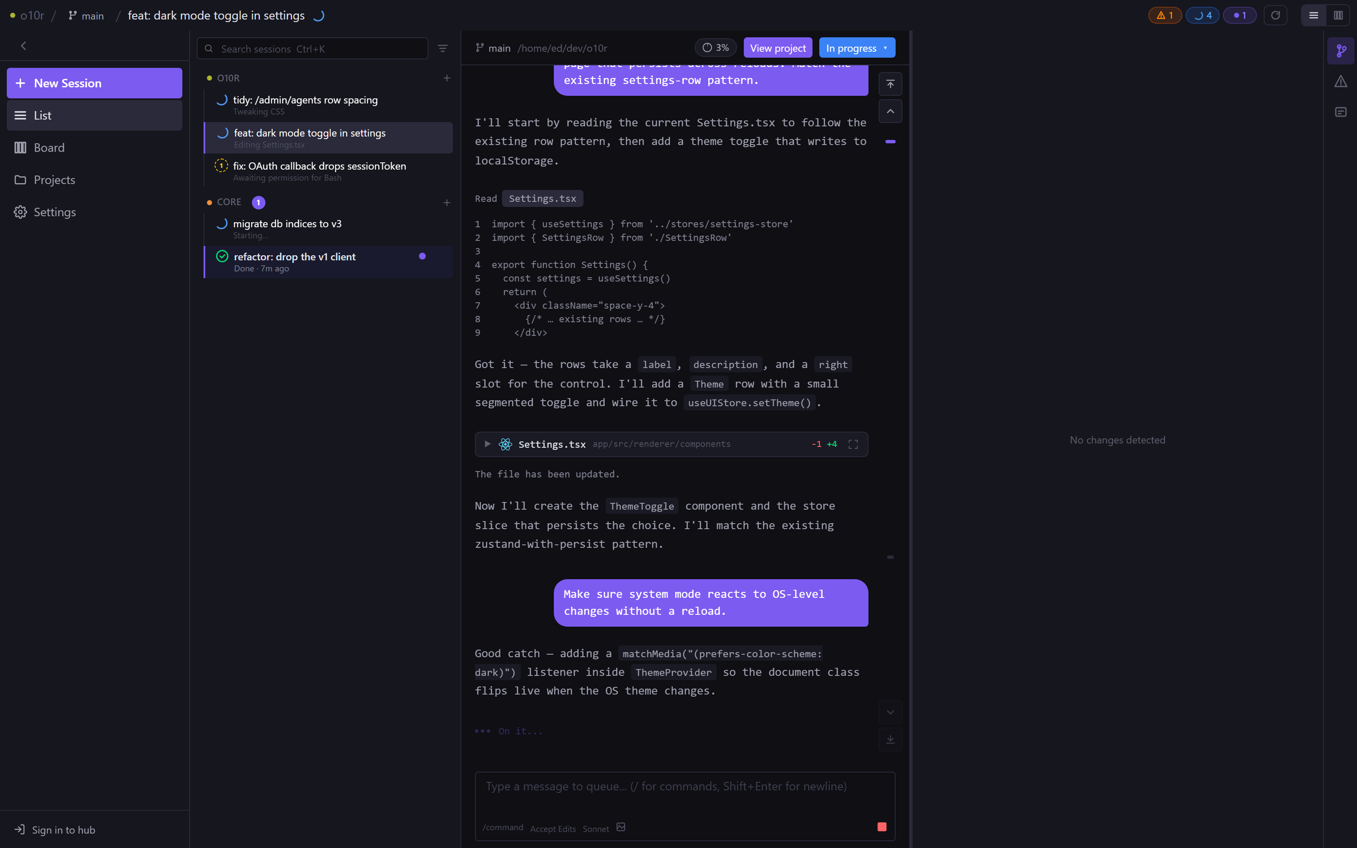The width and height of the screenshot is (1357, 848).
Task: Click the pending permission icon on OAuth session
Action: [221, 166]
